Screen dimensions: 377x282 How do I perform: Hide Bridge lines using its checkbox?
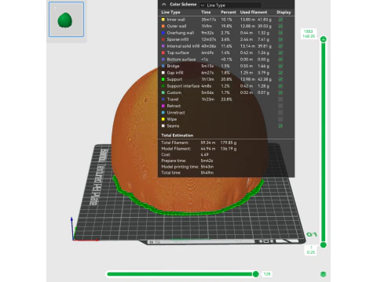(x=280, y=66)
